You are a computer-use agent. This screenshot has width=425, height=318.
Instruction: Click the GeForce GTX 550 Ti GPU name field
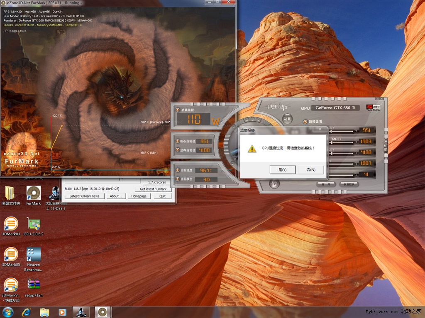pos(335,108)
